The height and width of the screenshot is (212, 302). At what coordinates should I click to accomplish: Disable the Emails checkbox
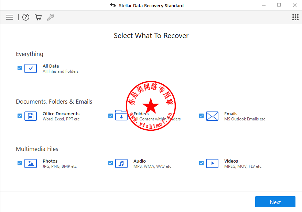pos(201,116)
